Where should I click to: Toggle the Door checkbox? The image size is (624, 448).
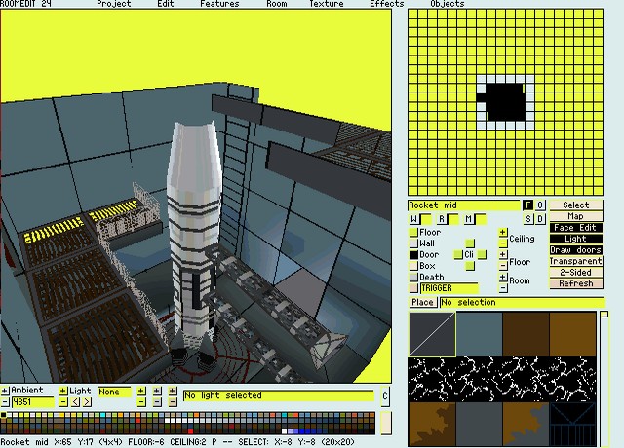(412, 255)
